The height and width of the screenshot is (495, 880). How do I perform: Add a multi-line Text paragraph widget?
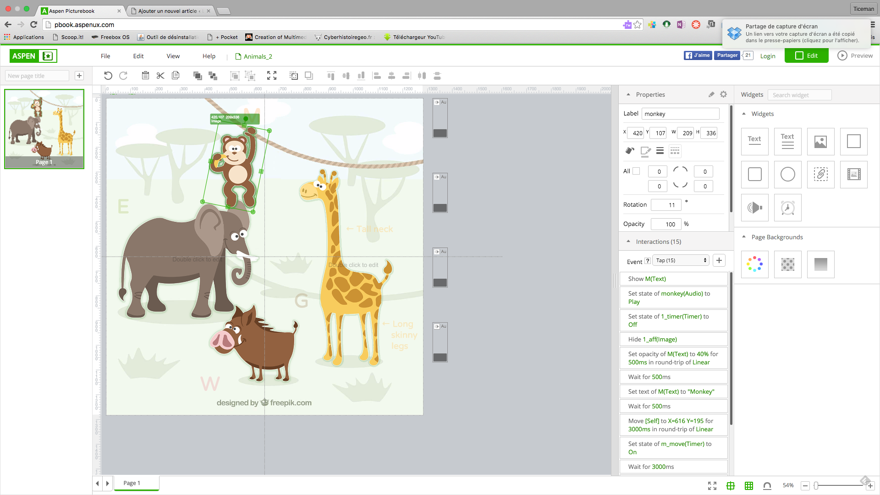[x=787, y=141]
